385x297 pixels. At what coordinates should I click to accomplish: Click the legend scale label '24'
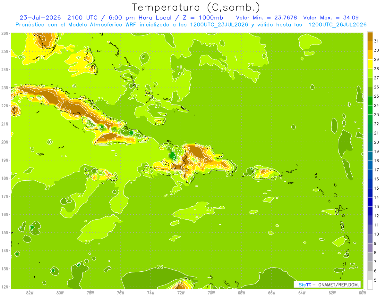pos(377,105)
